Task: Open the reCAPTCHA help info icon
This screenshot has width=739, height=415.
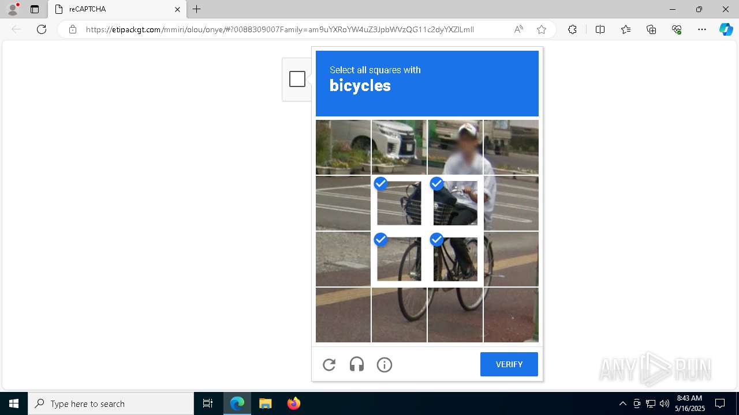Action: coord(385,364)
